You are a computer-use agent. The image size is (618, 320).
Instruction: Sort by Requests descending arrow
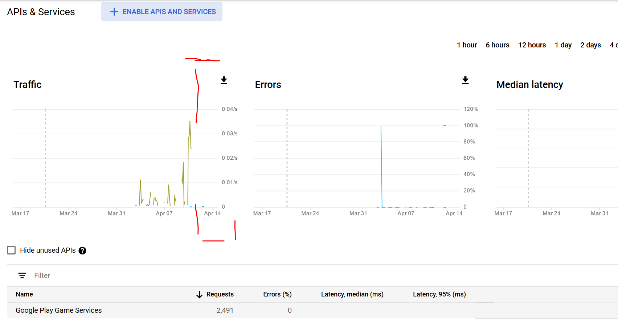(x=199, y=295)
